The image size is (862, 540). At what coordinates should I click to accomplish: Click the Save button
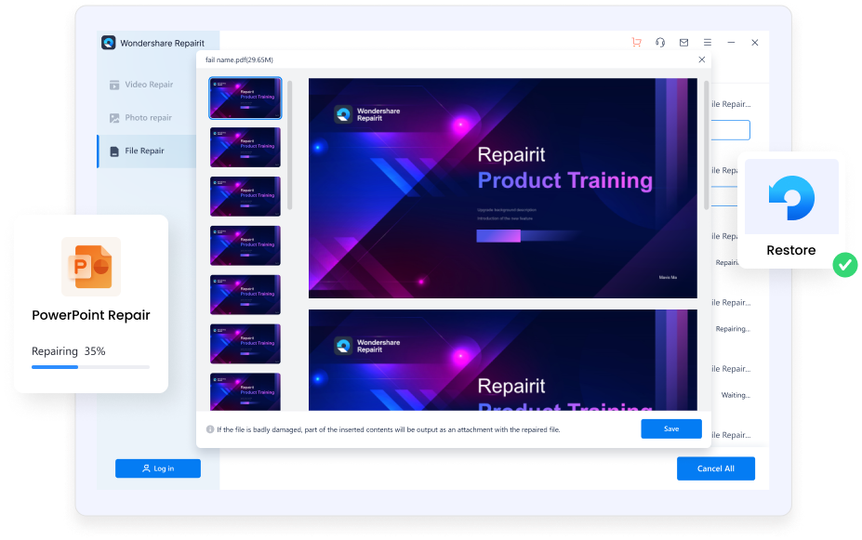(671, 429)
